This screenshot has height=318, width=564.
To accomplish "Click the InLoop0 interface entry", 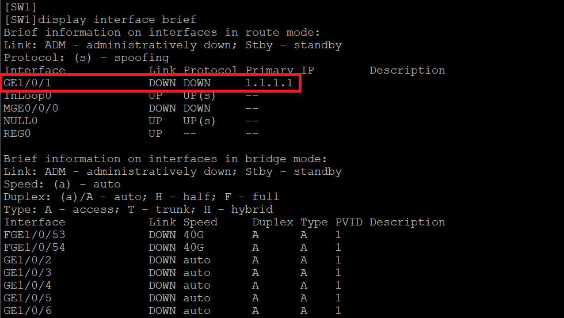I will (28, 95).
